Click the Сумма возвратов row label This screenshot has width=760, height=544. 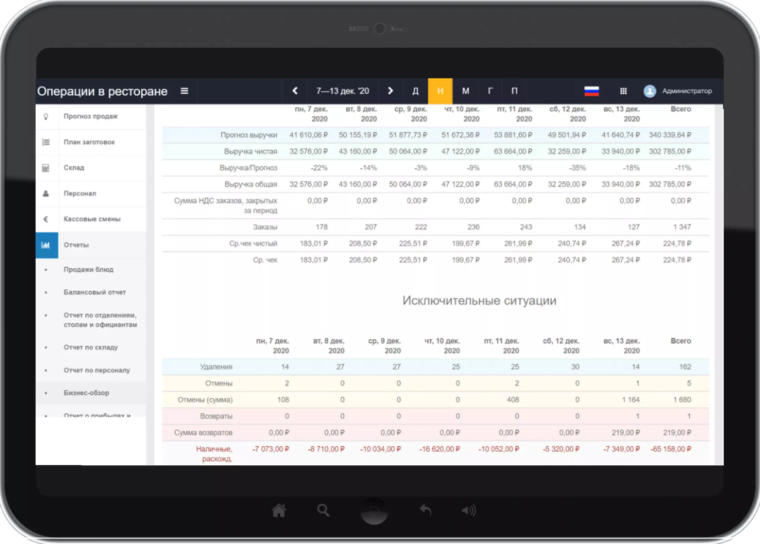click(203, 433)
